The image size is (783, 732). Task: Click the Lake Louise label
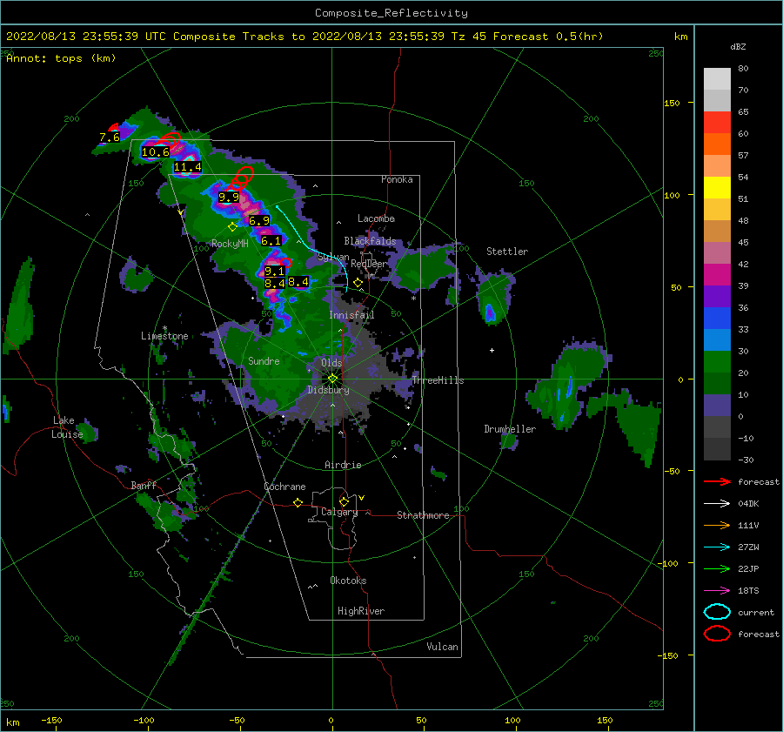(67, 427)
